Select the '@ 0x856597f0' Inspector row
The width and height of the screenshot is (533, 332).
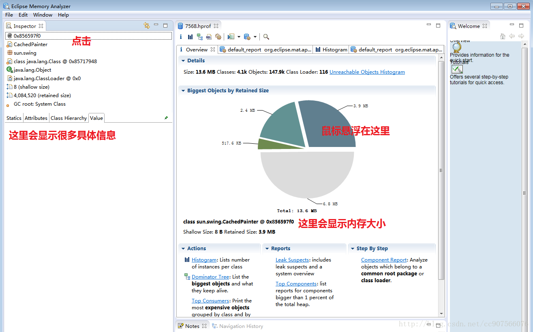point(89,36)
